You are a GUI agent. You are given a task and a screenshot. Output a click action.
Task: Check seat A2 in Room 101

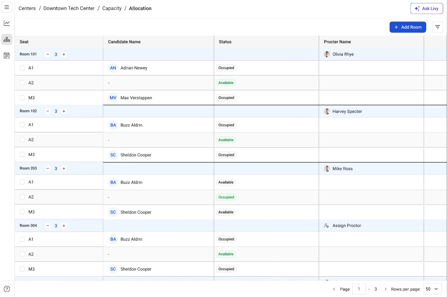pos(22,83)
